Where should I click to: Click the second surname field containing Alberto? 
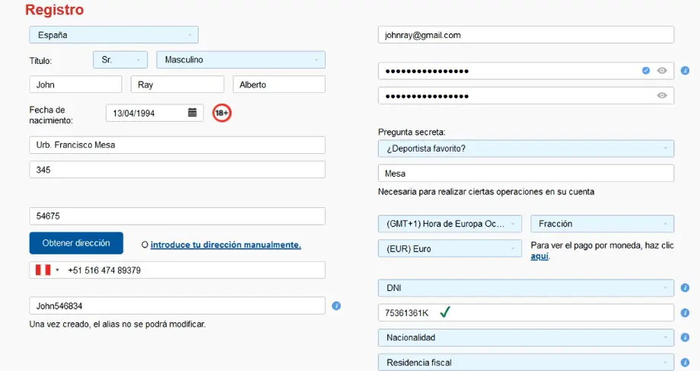click(279, 85)
